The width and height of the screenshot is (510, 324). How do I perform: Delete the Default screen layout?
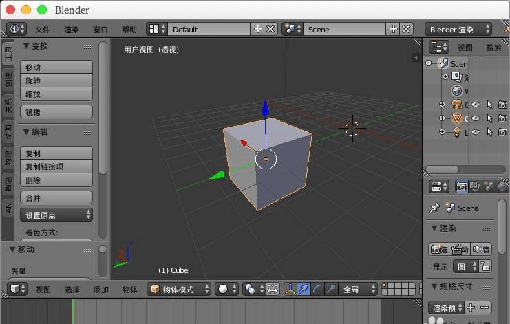click(x=270, y=30)
